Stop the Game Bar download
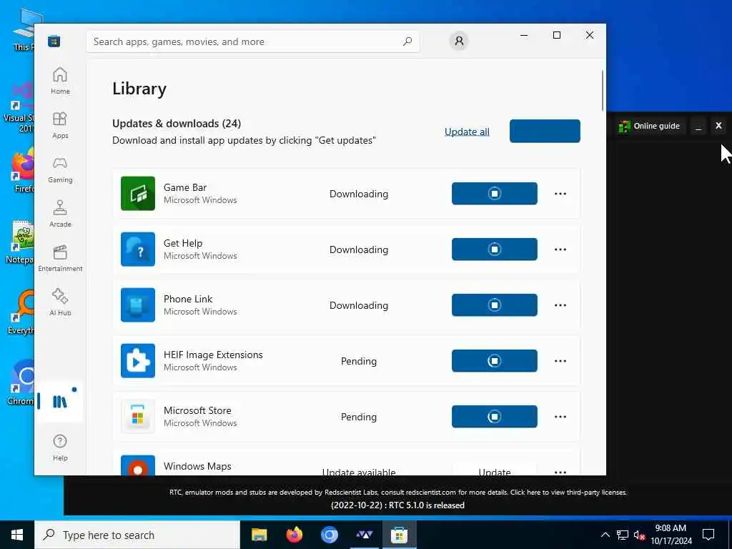Image resolution: width=732 pixels, height=549 pixels. (495, 193)
